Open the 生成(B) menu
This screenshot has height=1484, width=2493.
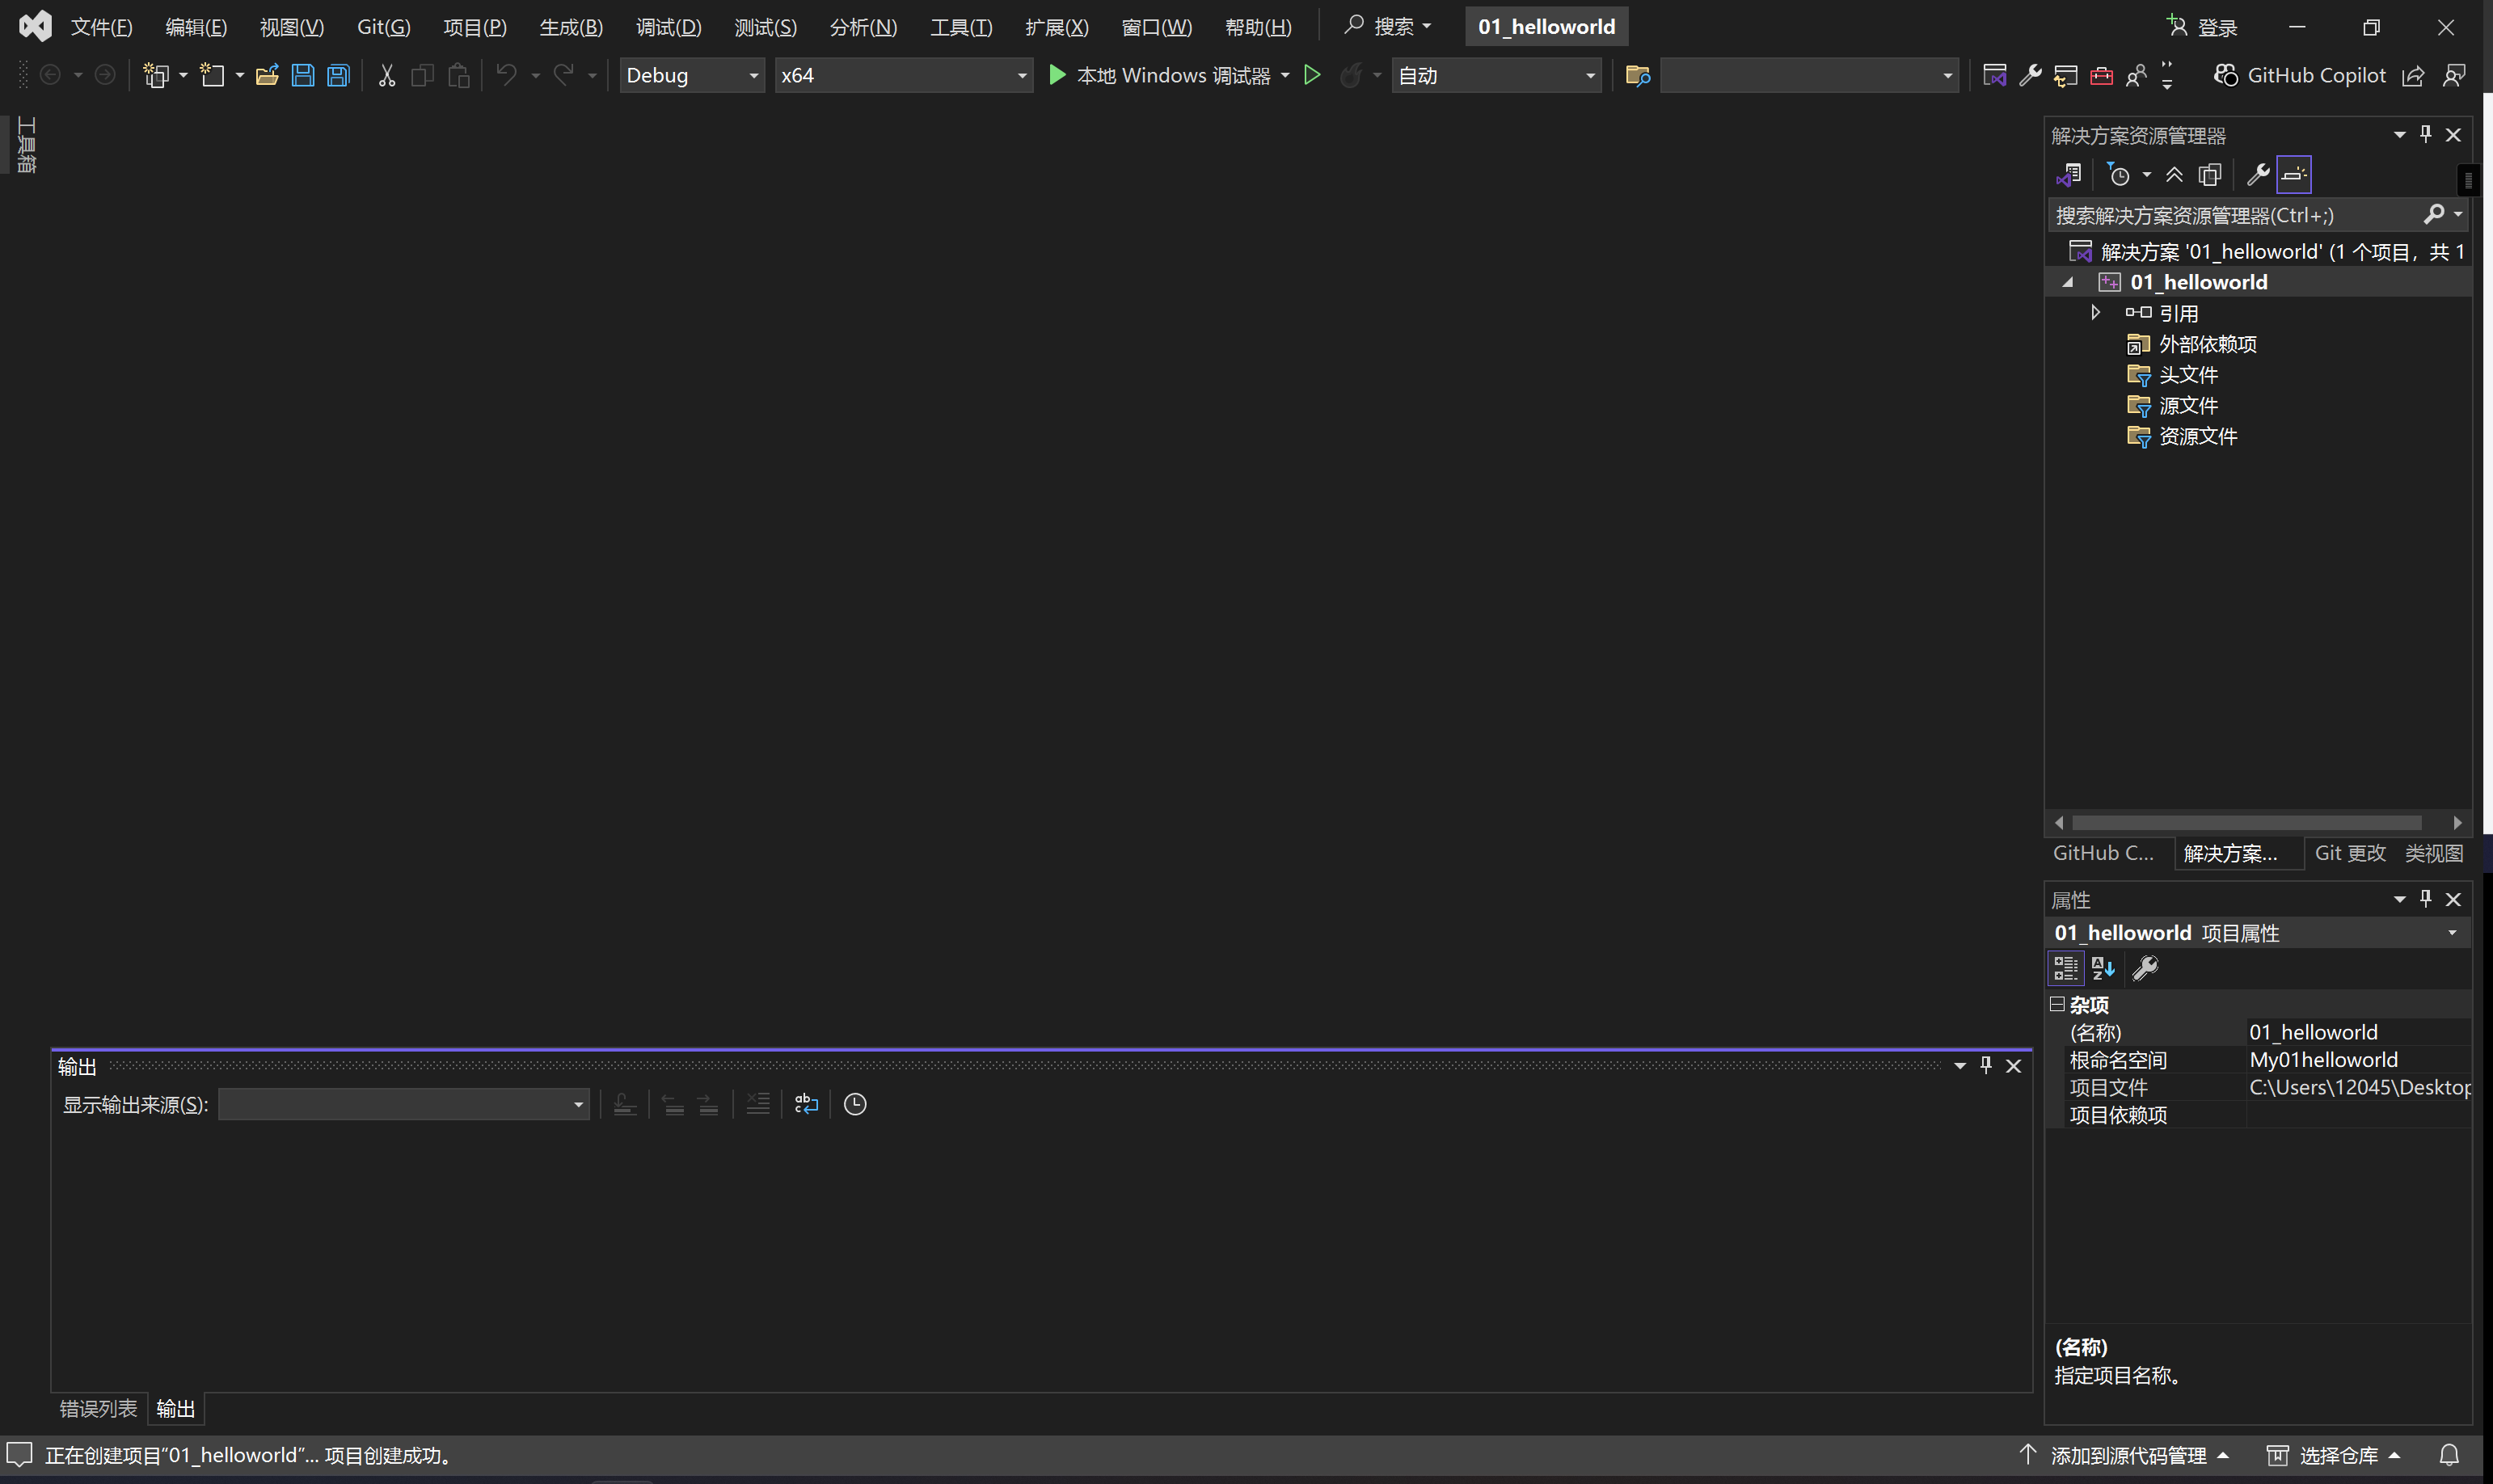571,27
